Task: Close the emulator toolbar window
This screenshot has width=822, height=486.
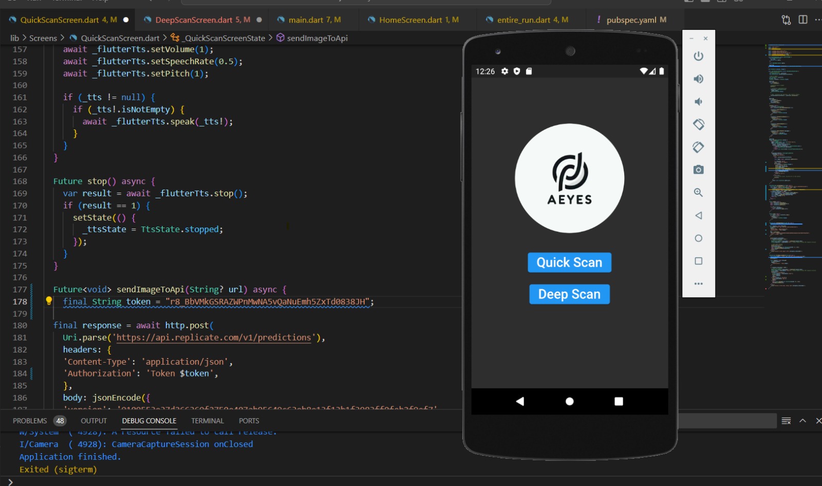Action: coord(705,39)
